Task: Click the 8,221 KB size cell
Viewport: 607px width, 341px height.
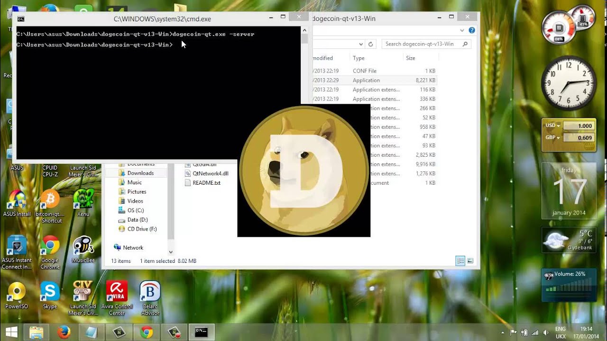Action: coord(425,81)
